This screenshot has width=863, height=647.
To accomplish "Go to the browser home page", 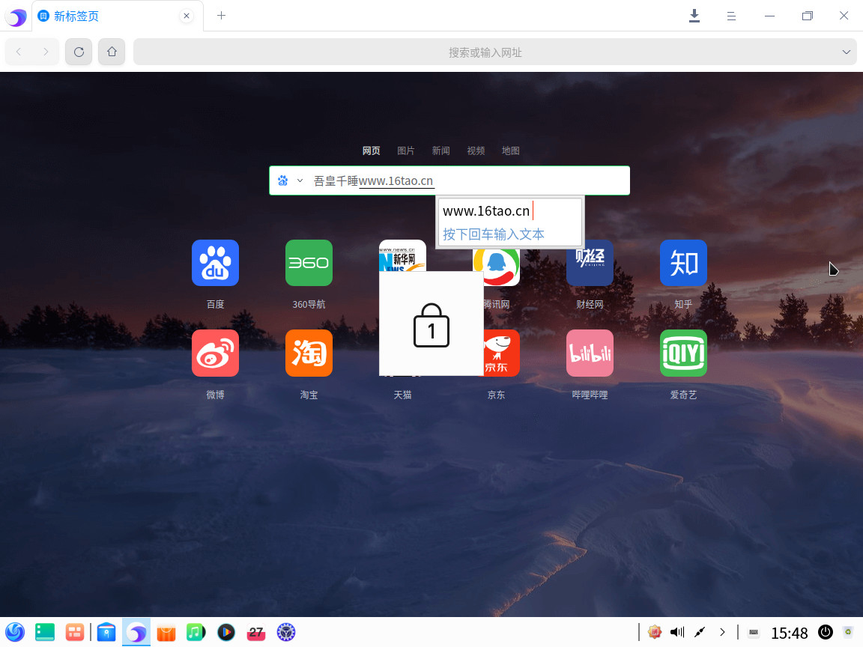I will tap(112, 52).
